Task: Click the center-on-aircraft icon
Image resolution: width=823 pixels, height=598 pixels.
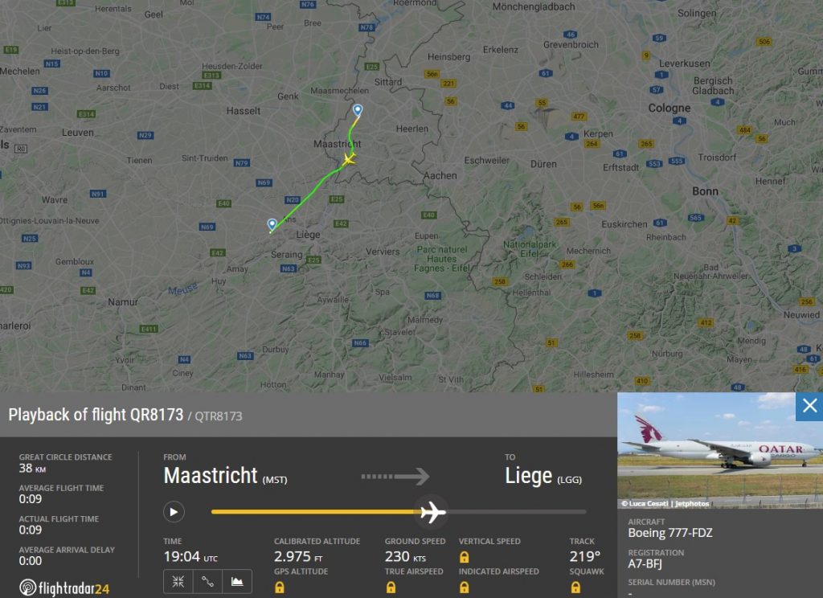Action: coord(178,582)
